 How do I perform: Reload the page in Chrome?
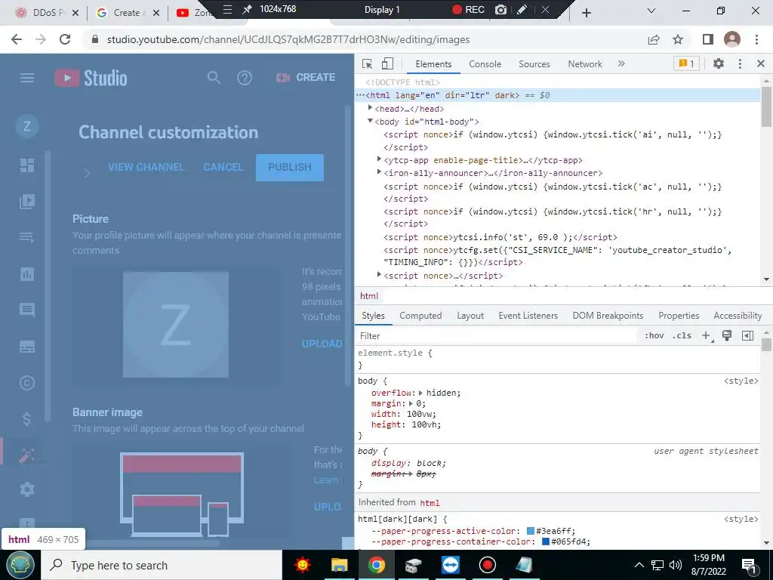tap(65, 39)
